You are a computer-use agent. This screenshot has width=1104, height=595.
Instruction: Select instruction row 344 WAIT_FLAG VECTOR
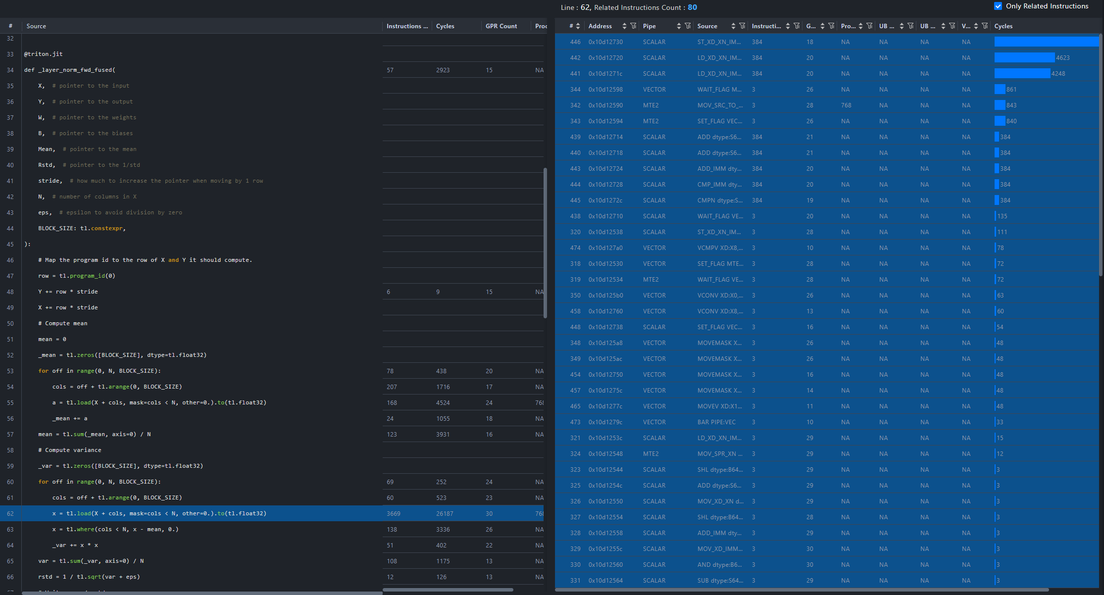tap(827, 90)
